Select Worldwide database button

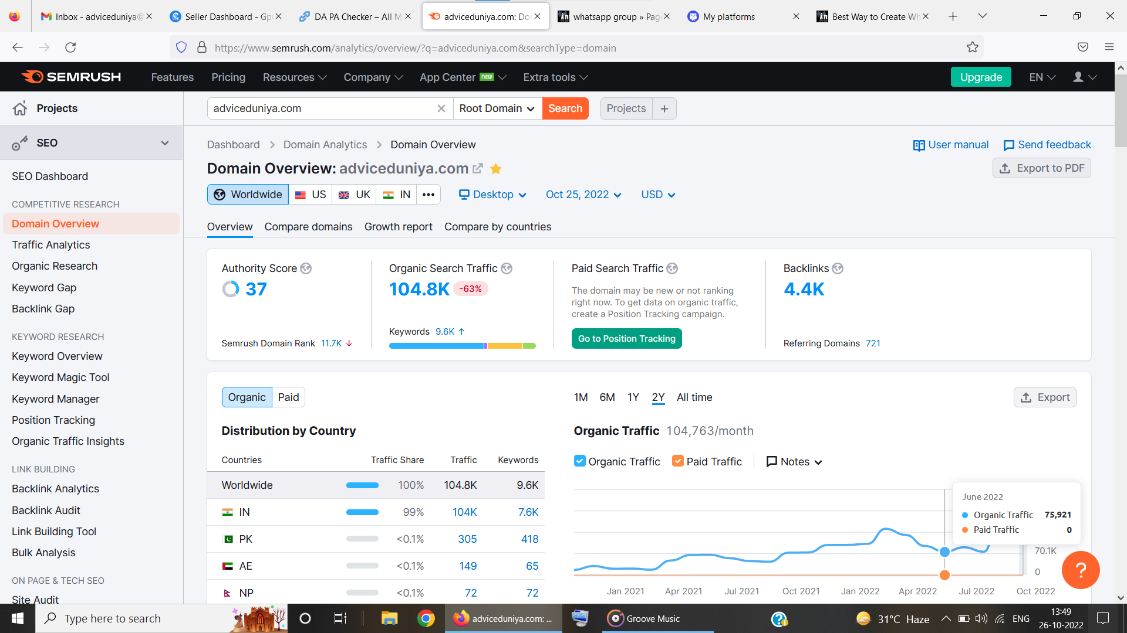248,195
